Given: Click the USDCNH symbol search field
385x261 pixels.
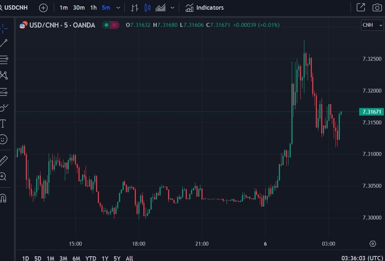Looking at the screenshot, I should point(16,7).
